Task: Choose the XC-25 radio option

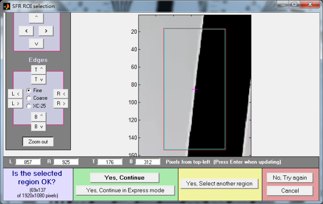Action: [x=29, y=106]
